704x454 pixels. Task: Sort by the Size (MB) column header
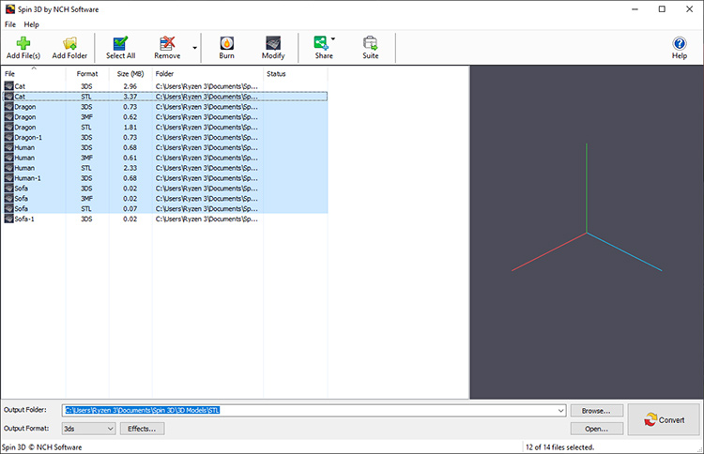point(130,73)
